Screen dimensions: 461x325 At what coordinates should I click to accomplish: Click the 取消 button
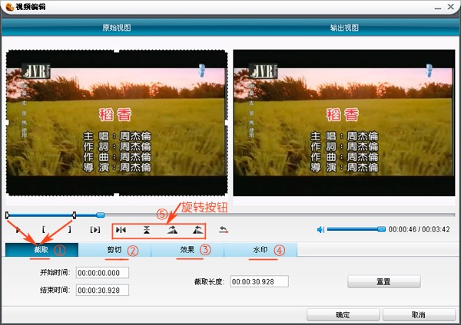[x=419, y=315]
